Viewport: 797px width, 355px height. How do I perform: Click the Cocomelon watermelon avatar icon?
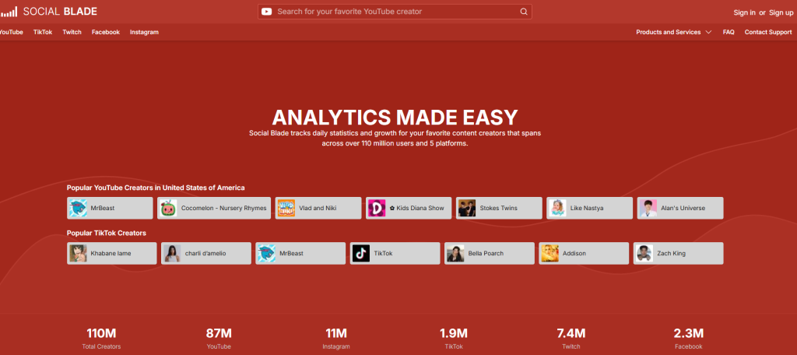coord(167,208)
